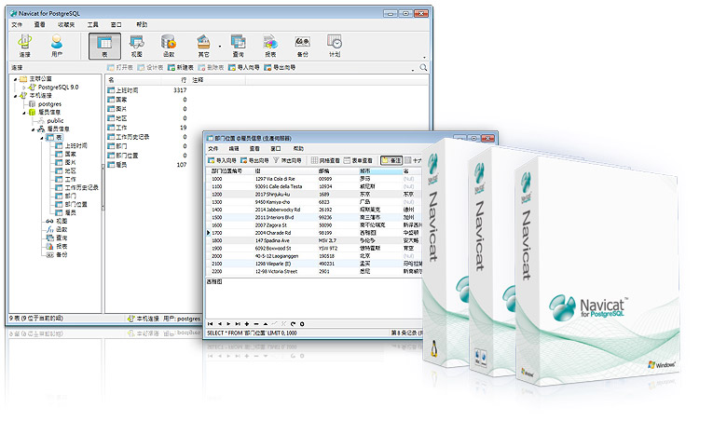
Task: Open the 用户 (User) toolbar icon
Action: tap(56, 46)
